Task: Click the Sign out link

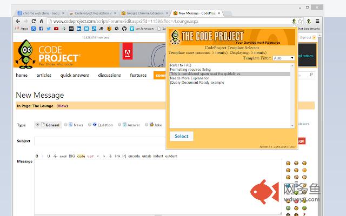Action: (305, 37)
